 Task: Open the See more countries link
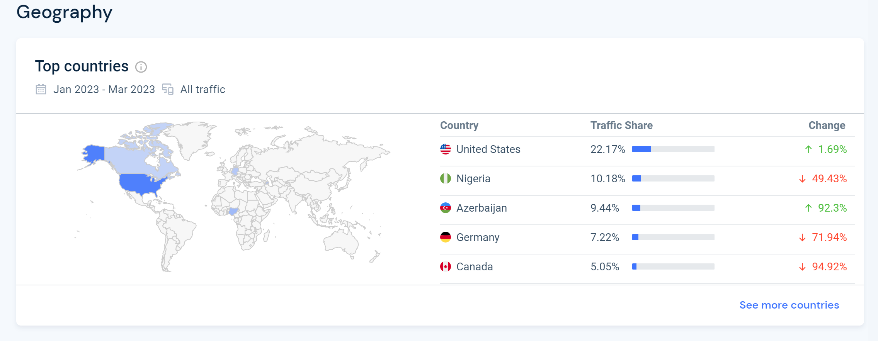click(x=789, y=305)
